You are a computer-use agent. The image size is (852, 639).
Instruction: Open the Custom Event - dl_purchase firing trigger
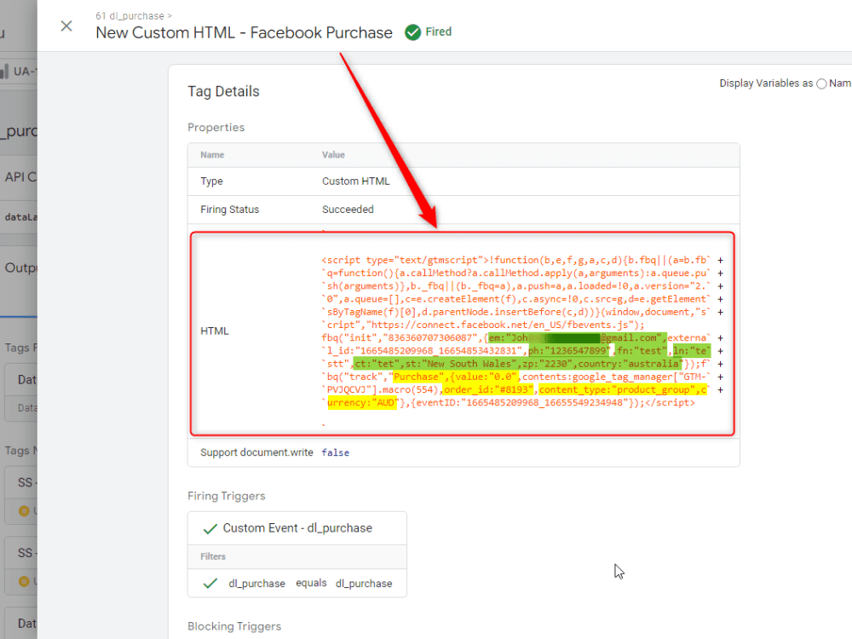(297, 528)
